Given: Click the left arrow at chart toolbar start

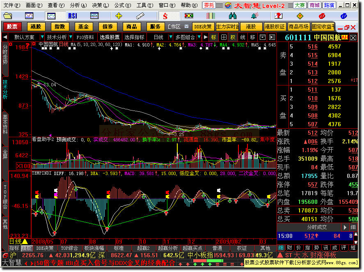Looking at the screenshot, I should click(x=5, y=37).
